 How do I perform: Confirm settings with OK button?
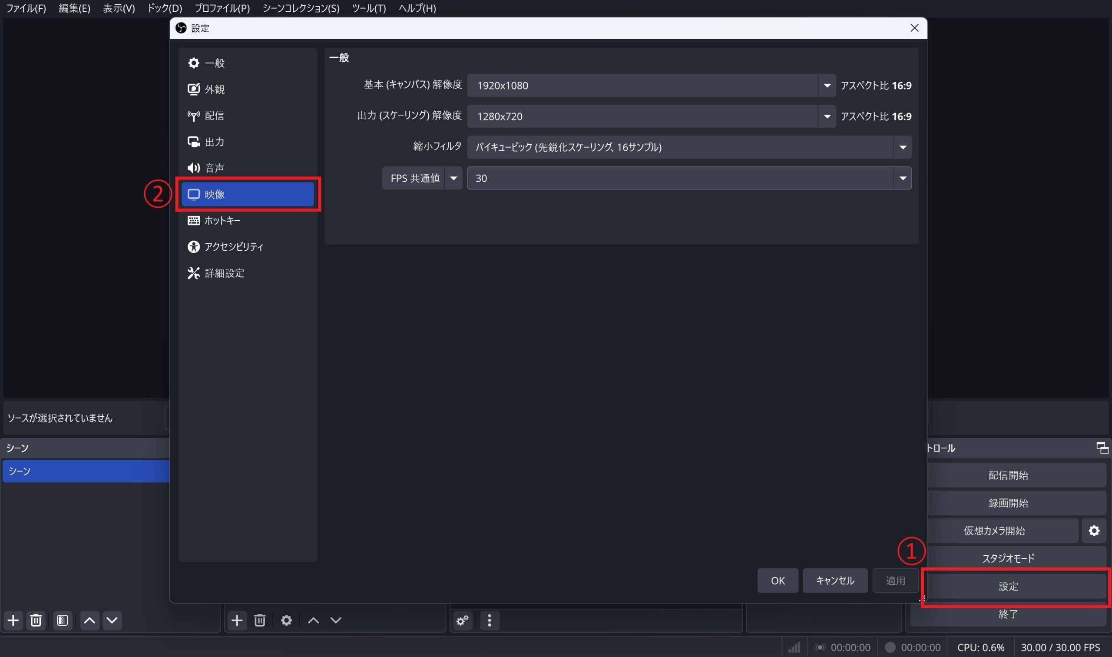[x=778, y=581]
